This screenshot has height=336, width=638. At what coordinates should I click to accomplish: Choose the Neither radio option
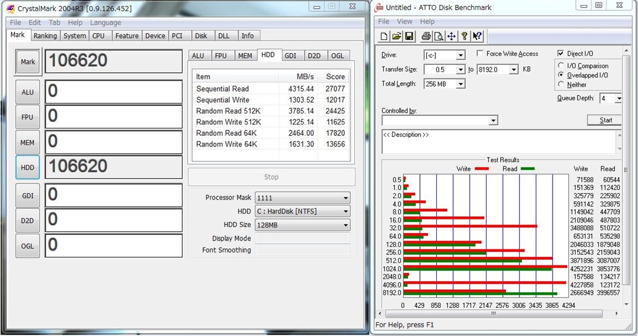click(x=562, y=84)
